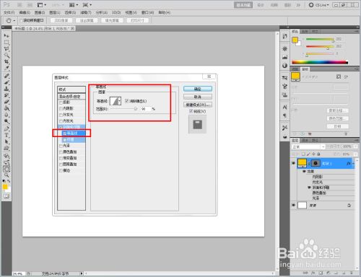Click the contour Range slider track

click(x=124, y=109)
